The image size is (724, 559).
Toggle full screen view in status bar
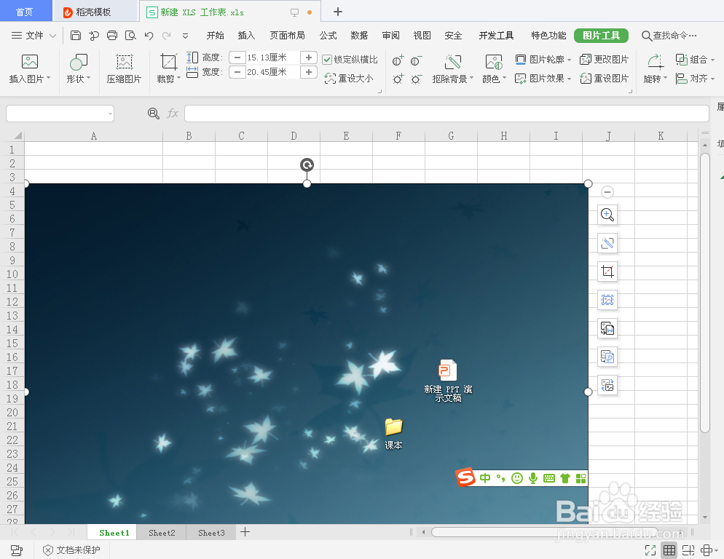click(x=650, y=550)
